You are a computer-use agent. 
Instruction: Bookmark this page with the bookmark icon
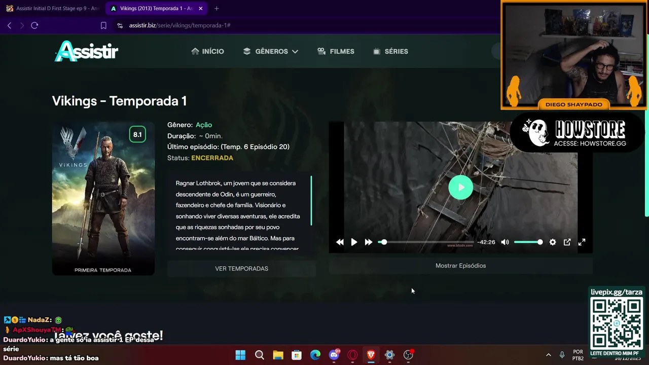[103, 25]
